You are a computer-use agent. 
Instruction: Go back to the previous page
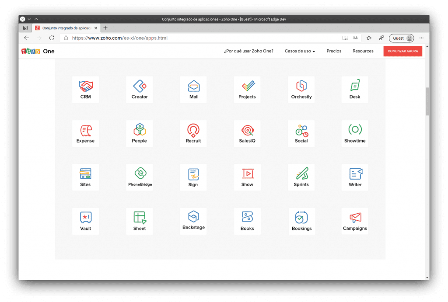pos(27,38)
